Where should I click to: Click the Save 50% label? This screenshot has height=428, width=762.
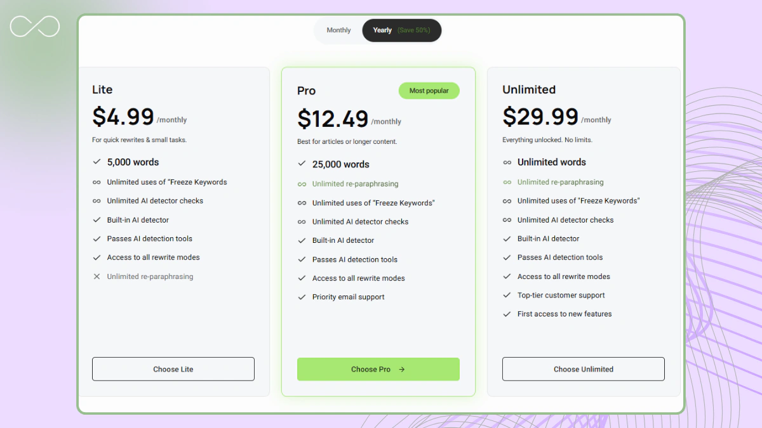click(413, 30)
